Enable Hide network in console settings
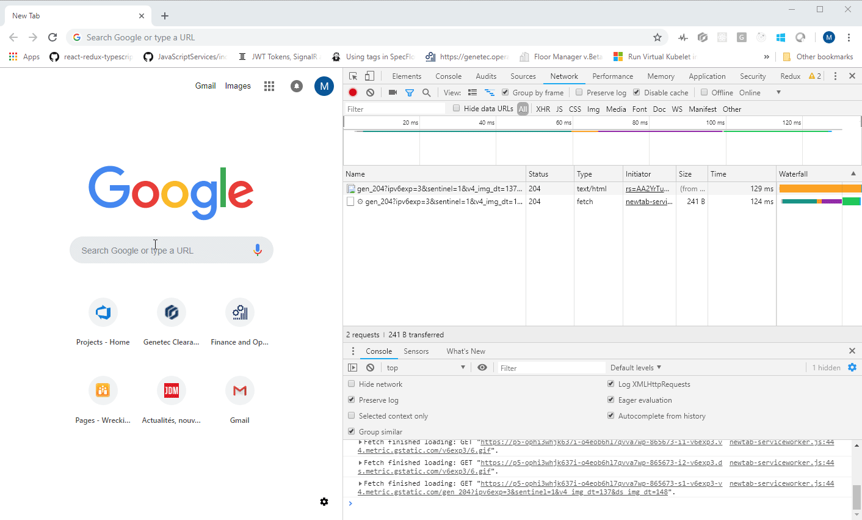The height and width of the screenshot is (520, 862). (351, 384)
